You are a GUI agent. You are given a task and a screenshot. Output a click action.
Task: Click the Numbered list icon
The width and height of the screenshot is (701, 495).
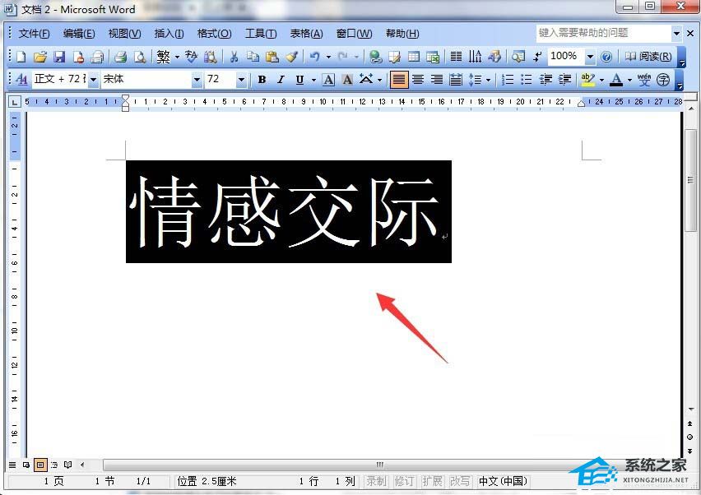[508, 80]
